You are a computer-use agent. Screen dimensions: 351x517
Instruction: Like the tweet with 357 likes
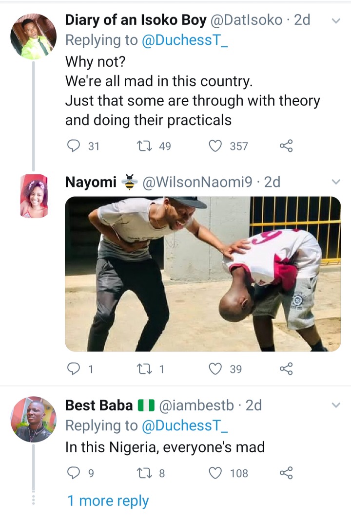215,146
